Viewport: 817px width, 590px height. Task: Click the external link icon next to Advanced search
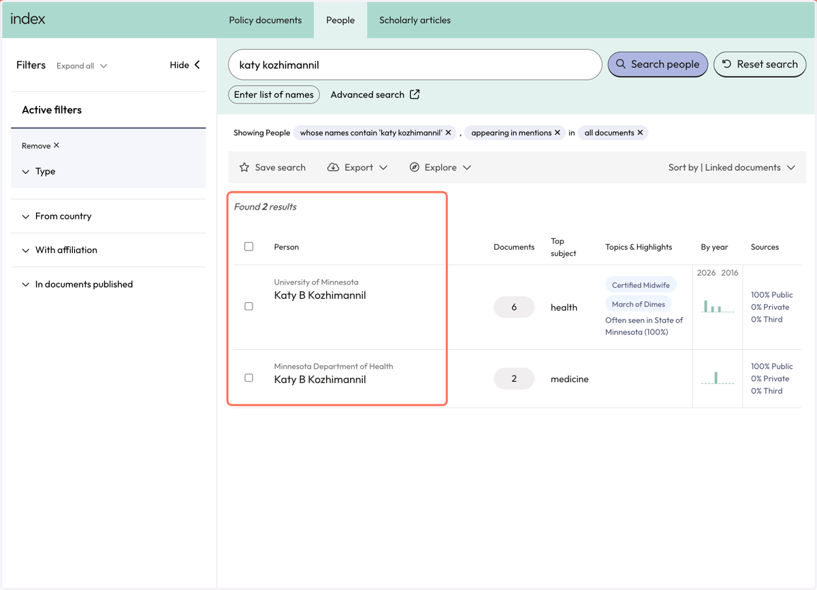coord(415,95)
